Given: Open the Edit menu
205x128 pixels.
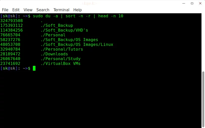Looking at the screenshot, I should click(16, 10).
